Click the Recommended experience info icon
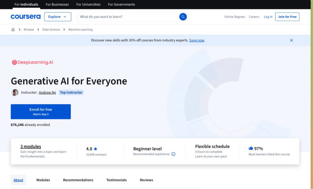 (x=173, y=154)
